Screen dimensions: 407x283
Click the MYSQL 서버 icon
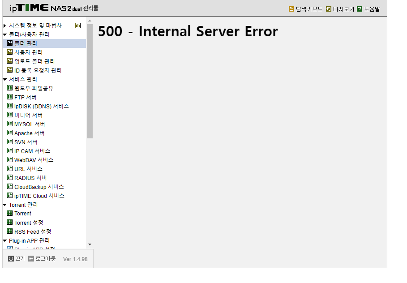pos(10,124)
